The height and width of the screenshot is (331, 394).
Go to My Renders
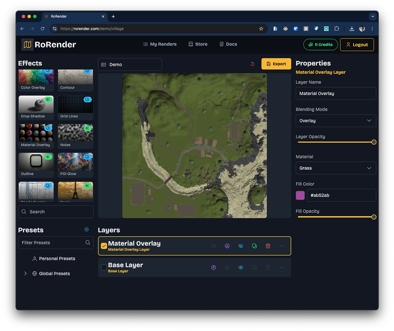pyautogui.click(x=160, y=44)
